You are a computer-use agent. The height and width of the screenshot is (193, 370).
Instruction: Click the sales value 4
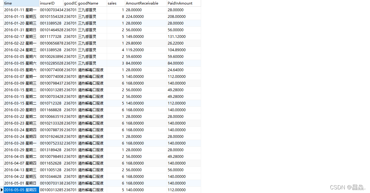[123, 50]
